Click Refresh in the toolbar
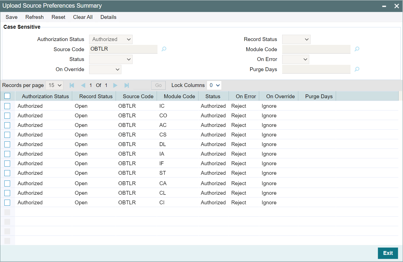Screen dimensions: 403x262 pos(34,17)
